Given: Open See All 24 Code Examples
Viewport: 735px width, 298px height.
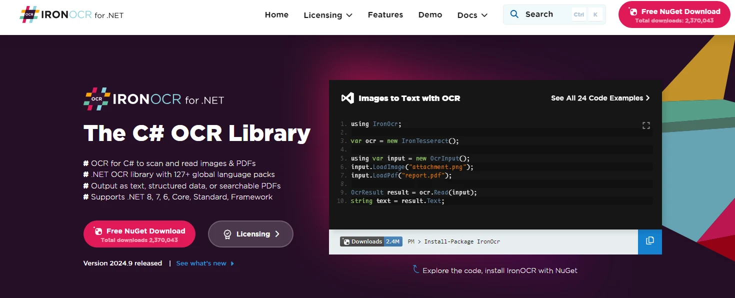Looking at the screenshot, I should click(x=600, y=98).
